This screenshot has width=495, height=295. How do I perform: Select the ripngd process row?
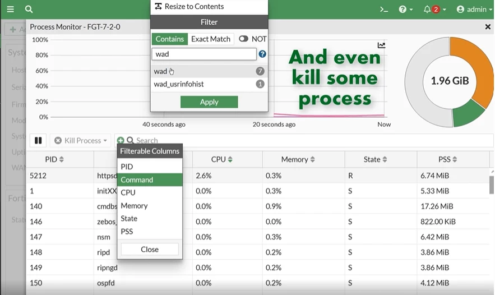click(258, 268)
